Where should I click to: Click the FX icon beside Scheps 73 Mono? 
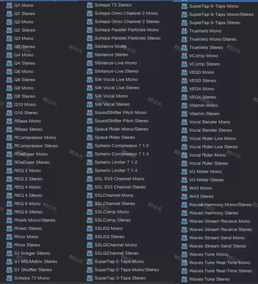click(x=9, y=278)
